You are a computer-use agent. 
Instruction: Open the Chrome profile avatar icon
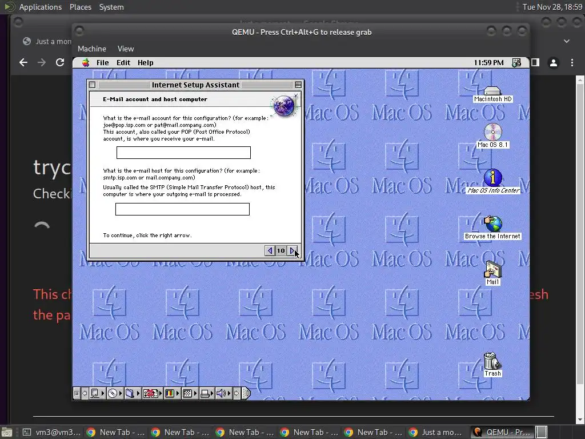click(554, 63)
